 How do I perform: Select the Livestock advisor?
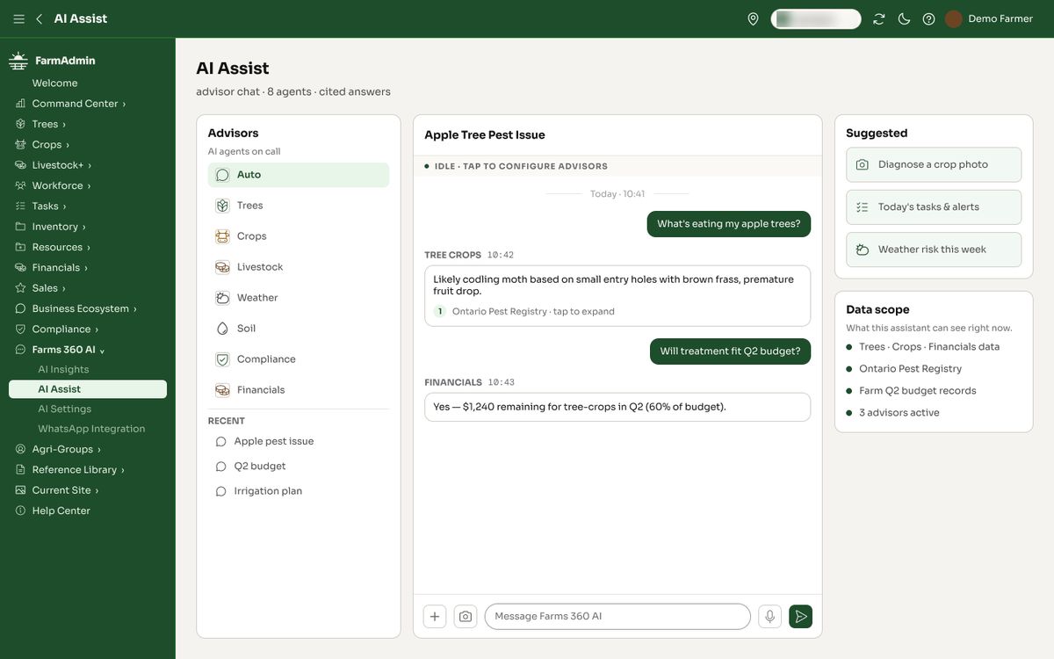point(299,267)
